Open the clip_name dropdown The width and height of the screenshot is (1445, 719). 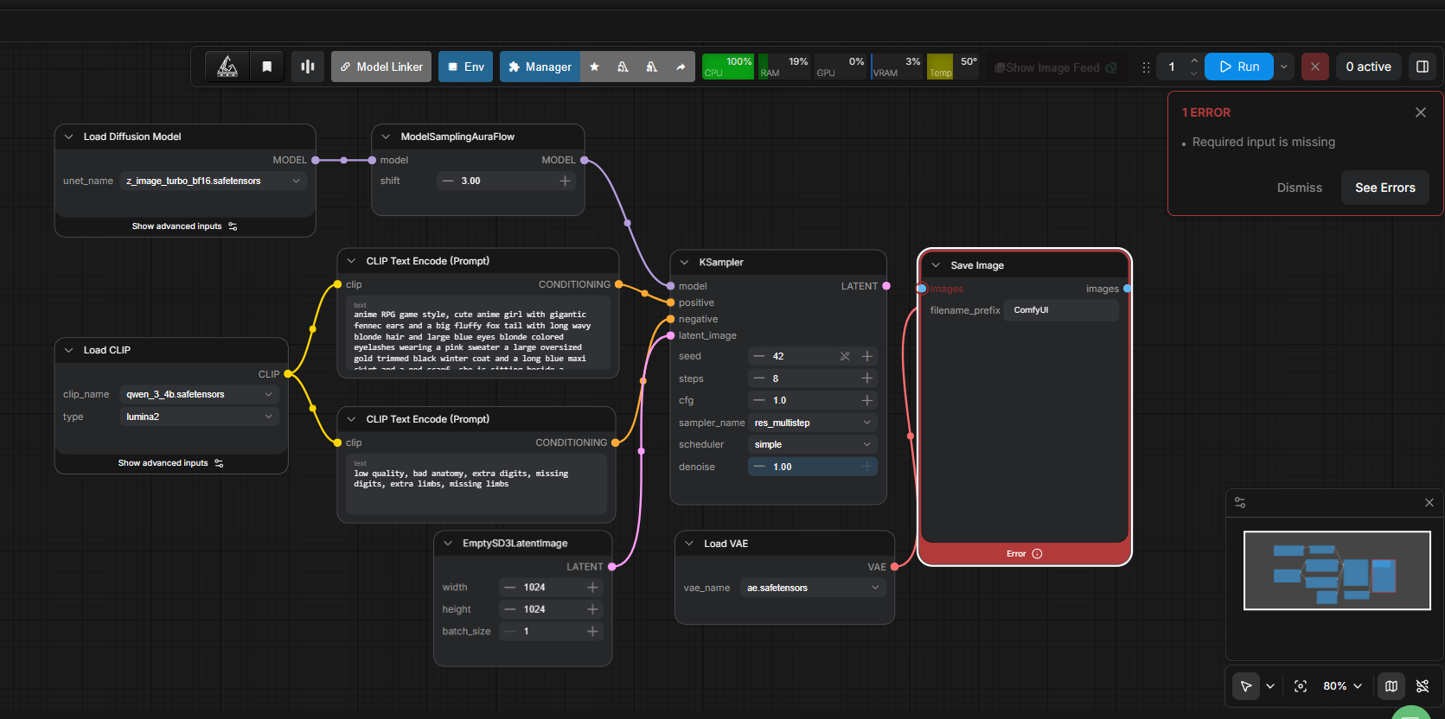coord(199,394)
